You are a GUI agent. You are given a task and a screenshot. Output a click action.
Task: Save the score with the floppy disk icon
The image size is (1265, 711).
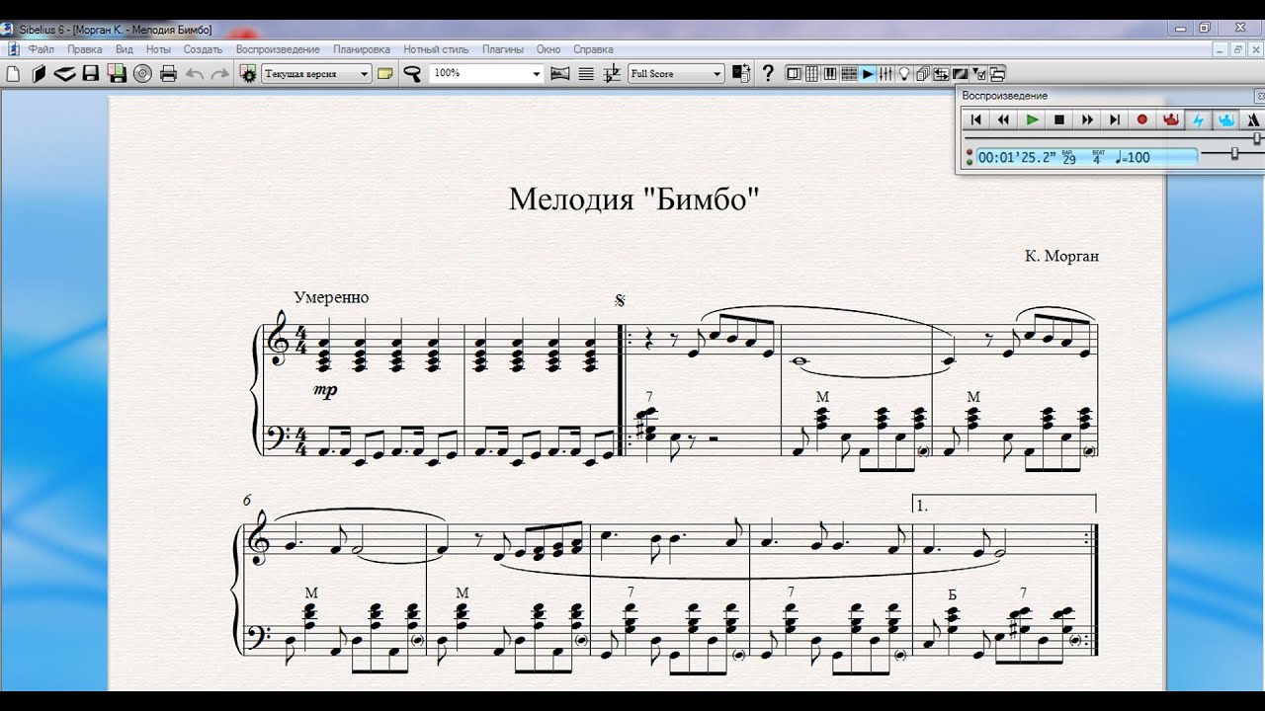tap(91, 73)
